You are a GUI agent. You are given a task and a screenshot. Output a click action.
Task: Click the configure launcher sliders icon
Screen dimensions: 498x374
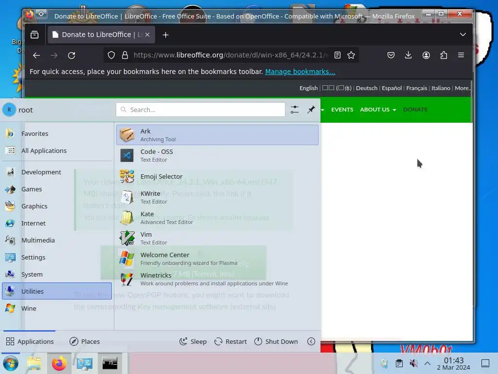(294, 110)
